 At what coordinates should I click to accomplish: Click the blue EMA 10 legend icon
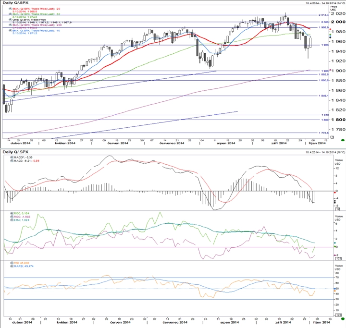click(10, 30)
